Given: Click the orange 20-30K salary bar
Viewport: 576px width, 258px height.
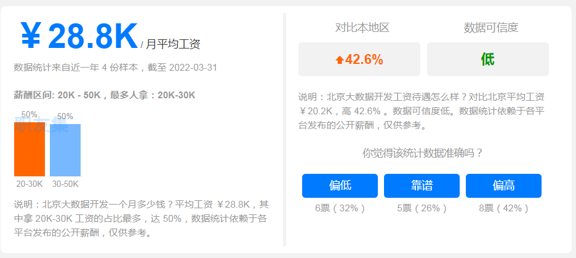Looking at the screenshot, I should click(x=30, y=149).
